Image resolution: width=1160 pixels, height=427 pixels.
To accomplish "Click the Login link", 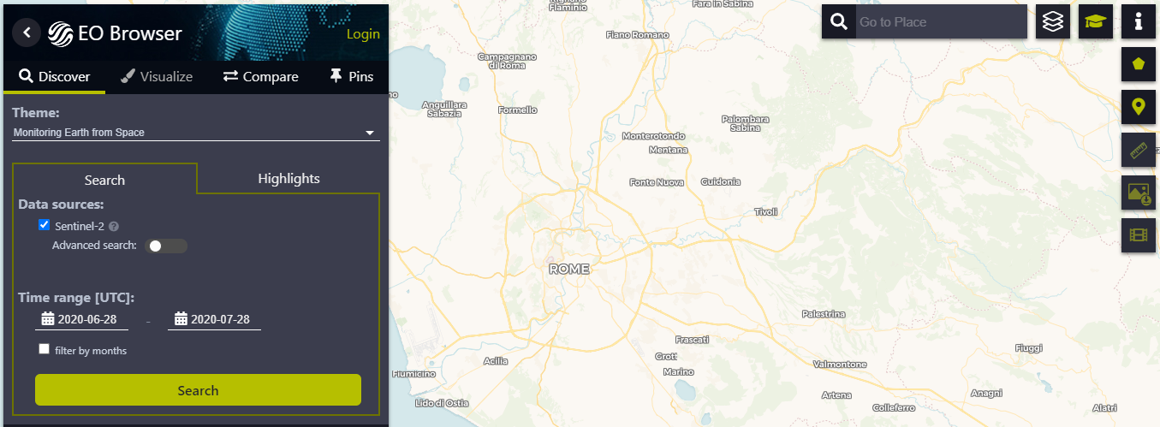I will [363, 34].
